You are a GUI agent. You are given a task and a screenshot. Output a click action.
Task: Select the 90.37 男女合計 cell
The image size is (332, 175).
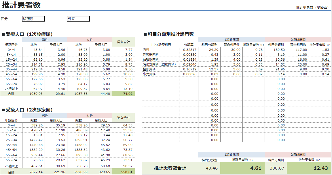tap(124, 166)
